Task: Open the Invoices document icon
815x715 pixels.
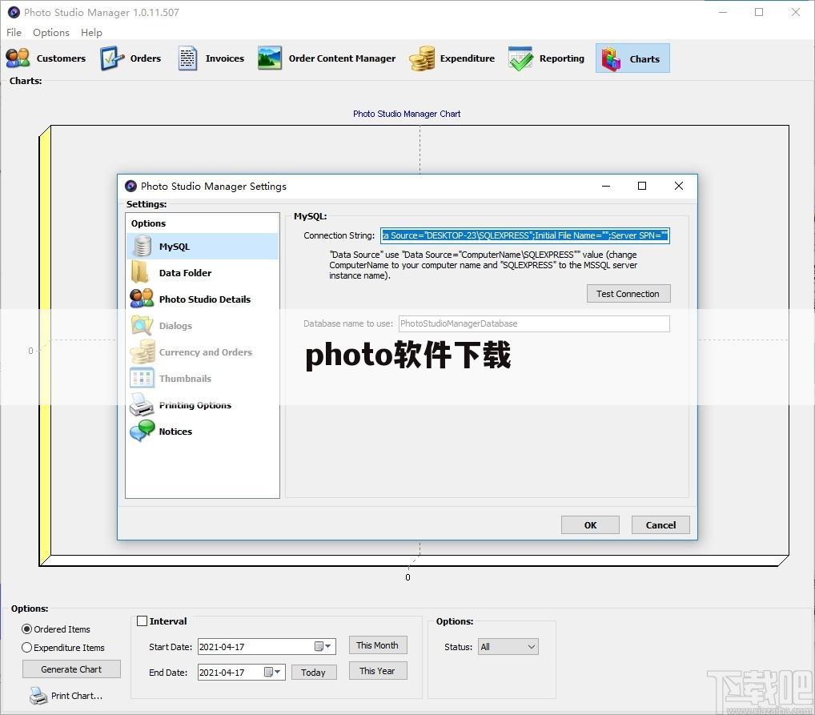Action: point(187,58)
